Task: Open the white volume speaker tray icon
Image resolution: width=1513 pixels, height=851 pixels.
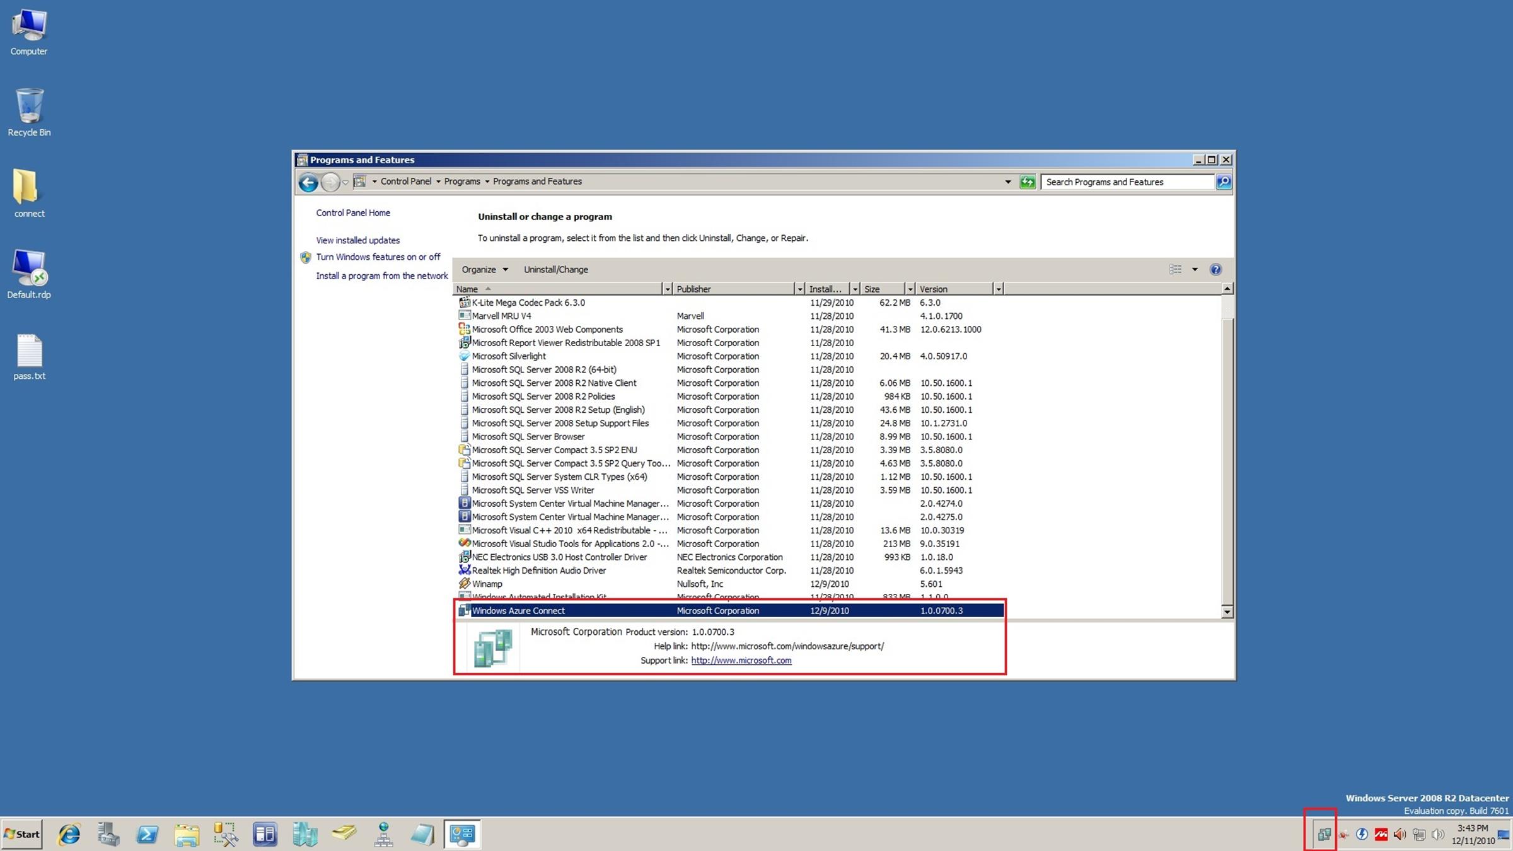Action: coord(1437,835)
